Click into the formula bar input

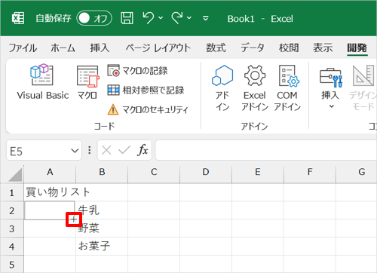(266, 150)
